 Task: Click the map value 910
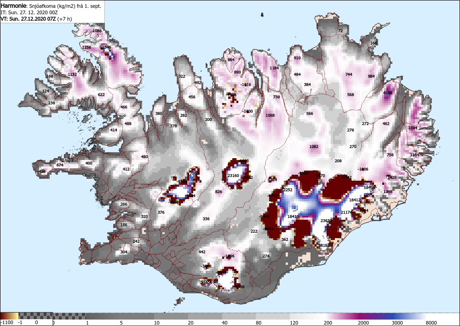pyautogui.click(x=297, y=58)
